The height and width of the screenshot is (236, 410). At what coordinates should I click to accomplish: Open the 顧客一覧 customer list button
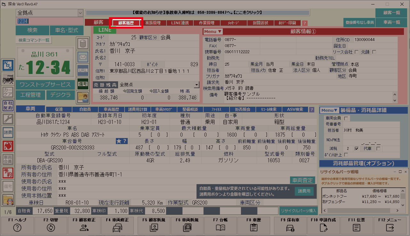coord(391,13)
